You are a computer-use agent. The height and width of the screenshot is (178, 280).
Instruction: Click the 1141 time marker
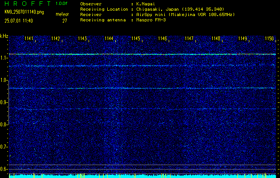tap(29, 38)
